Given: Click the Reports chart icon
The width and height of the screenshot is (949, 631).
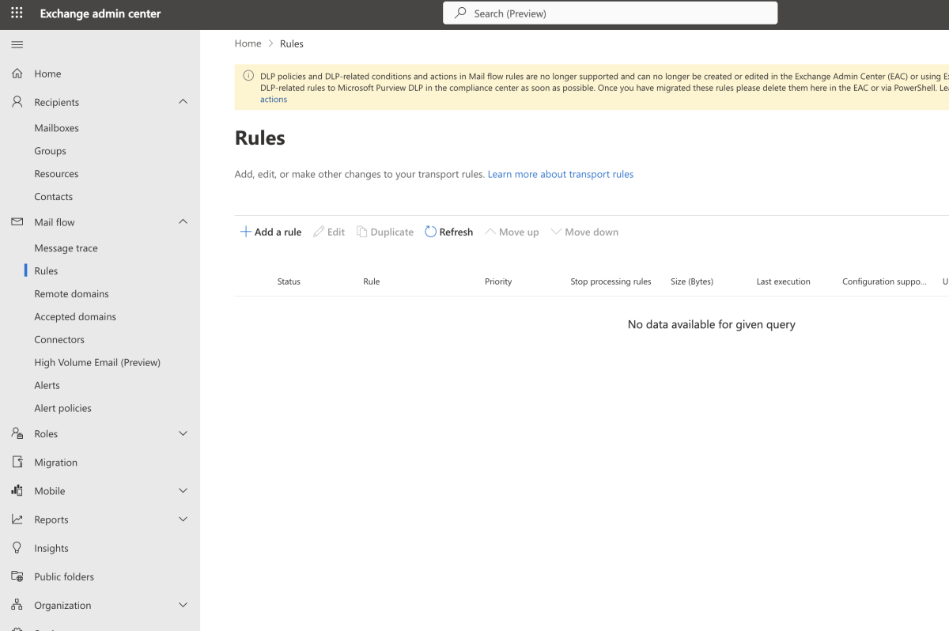Looking at the screenshot, I should (17, 520).
